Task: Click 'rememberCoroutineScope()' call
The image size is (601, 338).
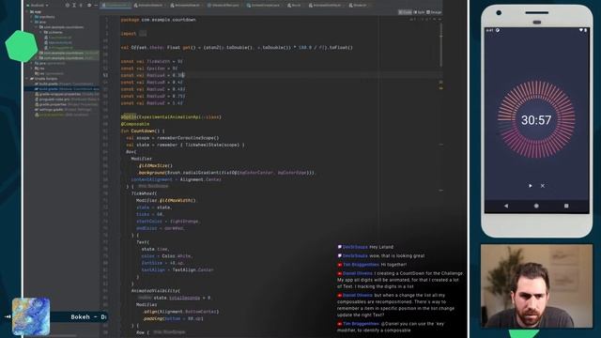Action: pyautogui.click(x=188, y=138)
